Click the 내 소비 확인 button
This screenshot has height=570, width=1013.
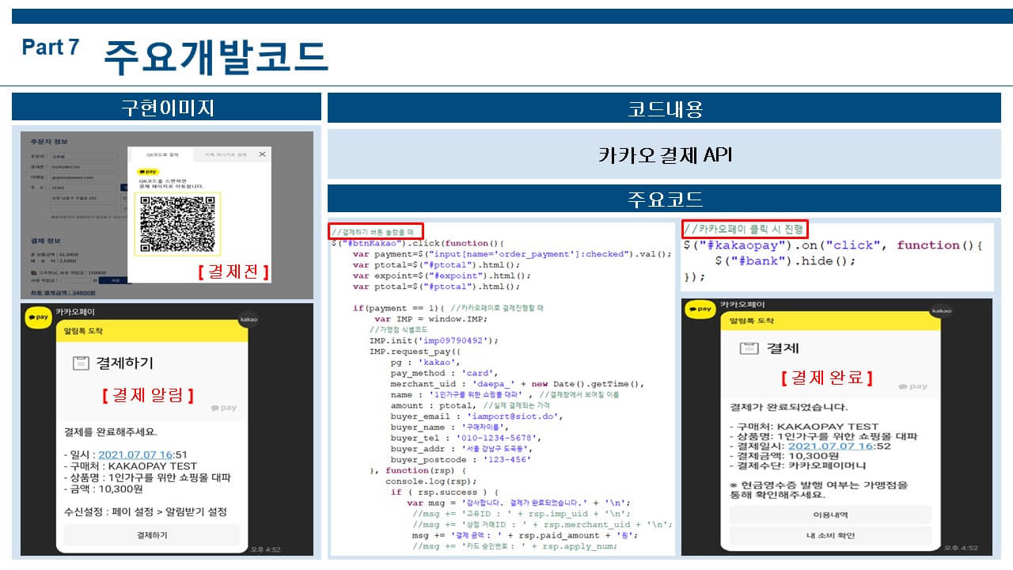click(x=830, y=536)
